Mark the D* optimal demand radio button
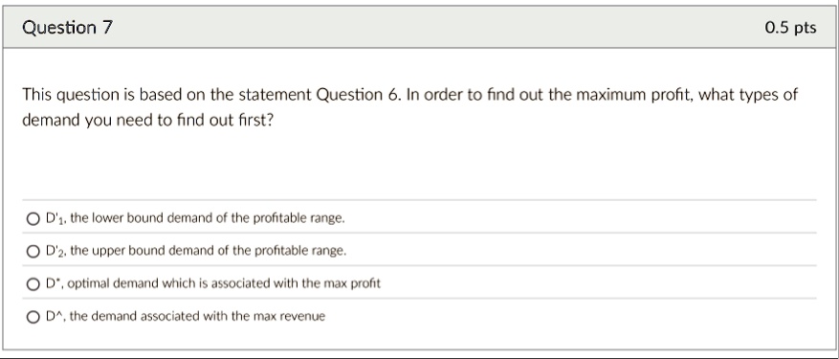 [33, 284]
